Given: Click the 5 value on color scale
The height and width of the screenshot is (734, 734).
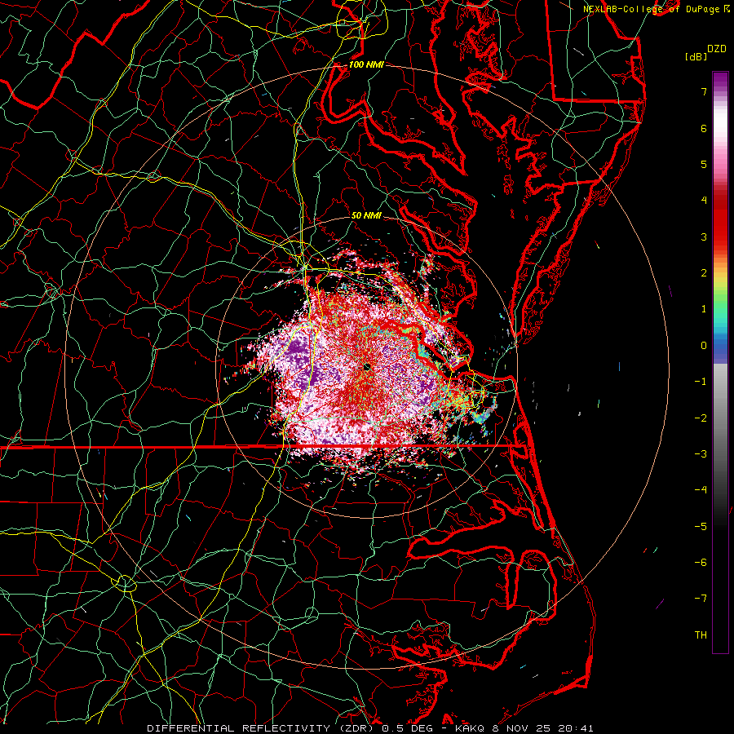Looking at the screenshot, I should click(704, 164).
